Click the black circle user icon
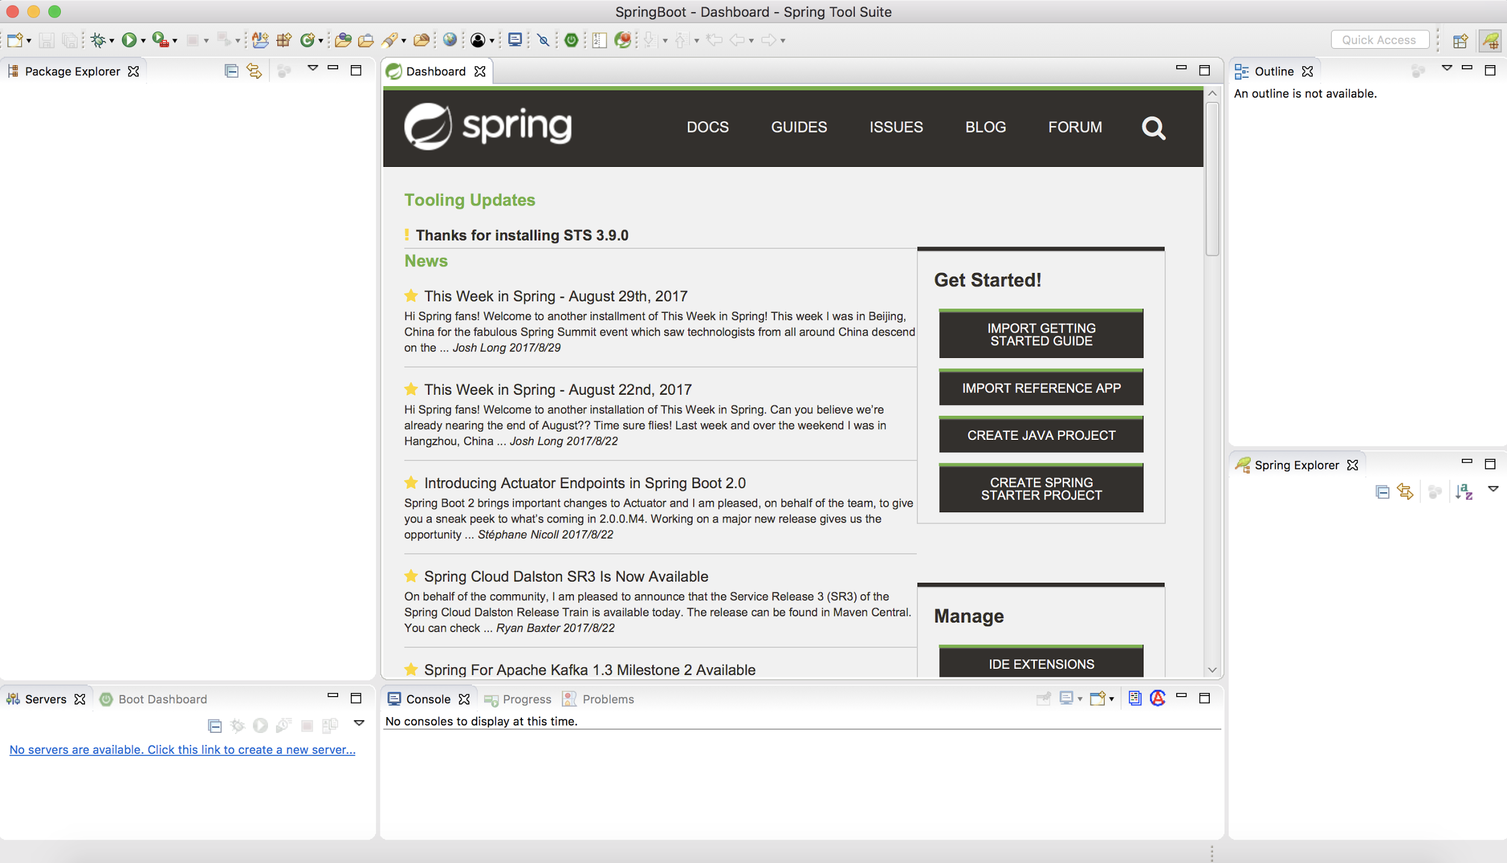1507x863 pixels. [477, 40]
